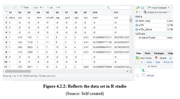Viewport: 180px width, 99px height.
Task: Click the vertical scrollbar up arrow
Action: [131, 17]
